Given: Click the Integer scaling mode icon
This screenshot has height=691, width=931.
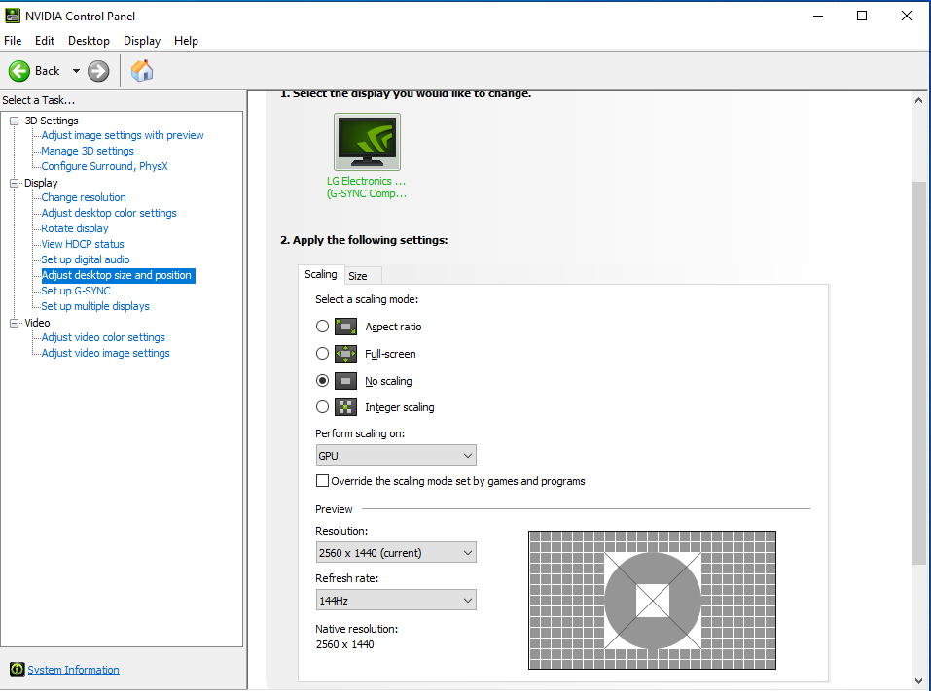Looking at the screenshot, I should point(345,407).
